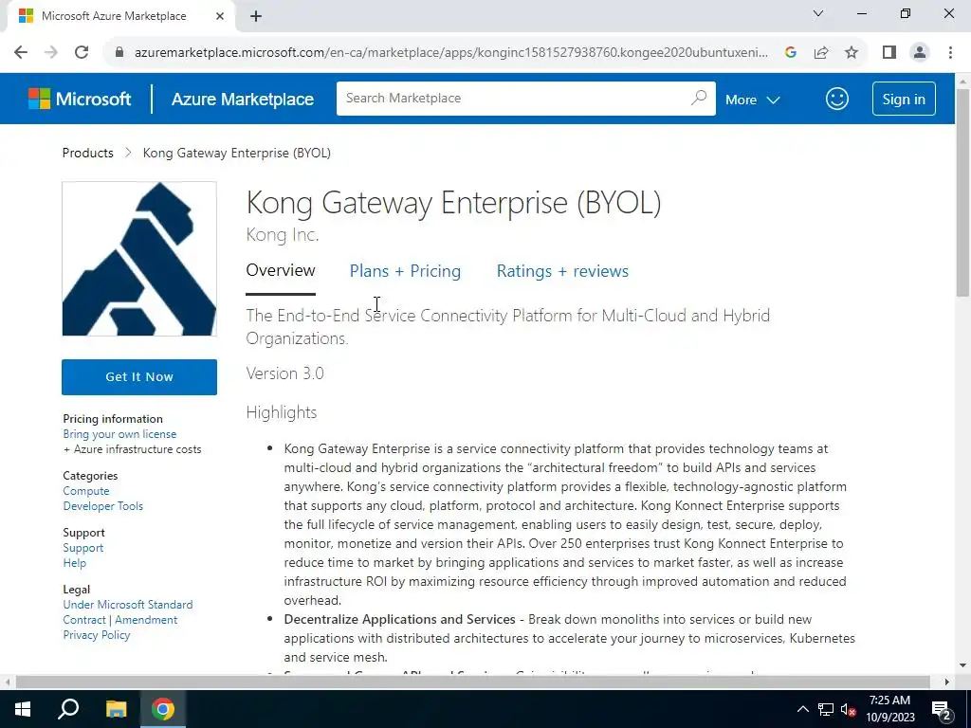Click the vertical scrollbar thumb
971x728 pixels.
pyautogui.click(x=963, y=191)
